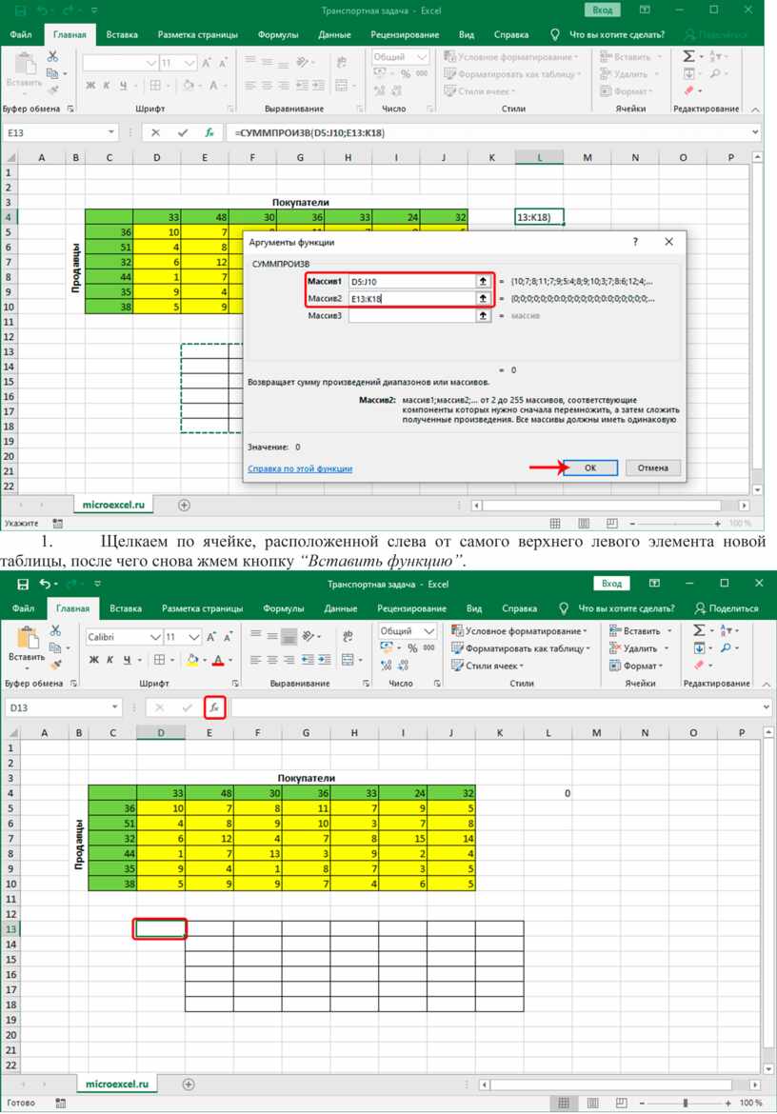Screen dimensions: 777x1114
Task: Click comma style 000 button in lower window
Action: pos(429,648)
